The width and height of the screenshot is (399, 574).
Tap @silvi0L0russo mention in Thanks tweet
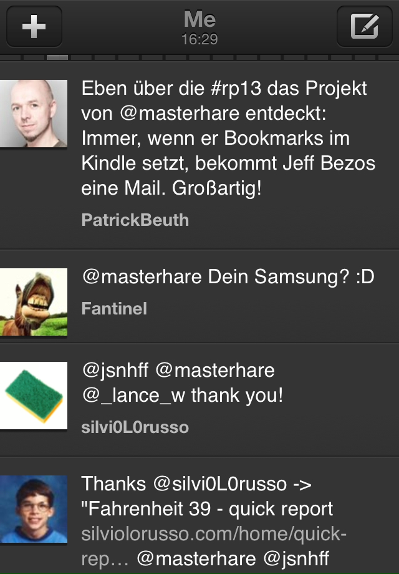(220, 484)
